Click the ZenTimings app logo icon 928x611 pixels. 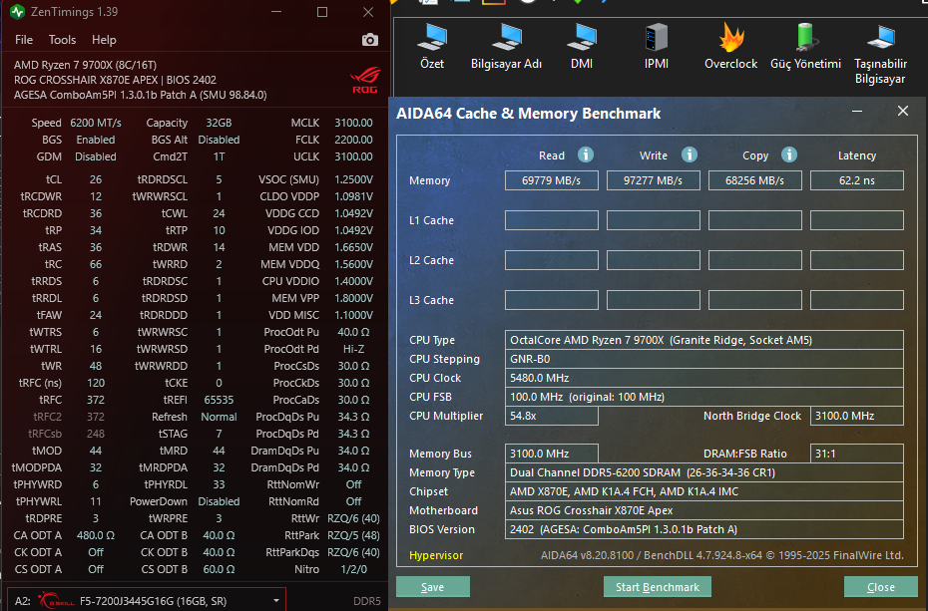17,11
